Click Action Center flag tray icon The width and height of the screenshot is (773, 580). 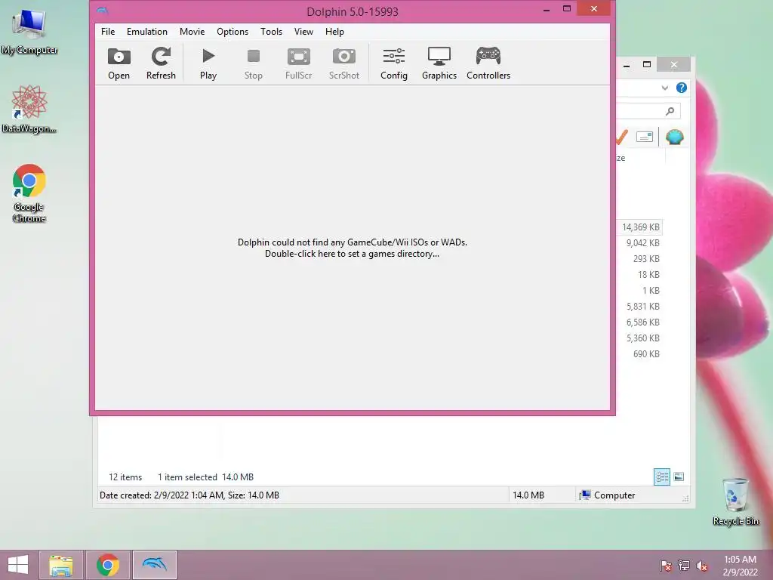(x=665, y=566)
